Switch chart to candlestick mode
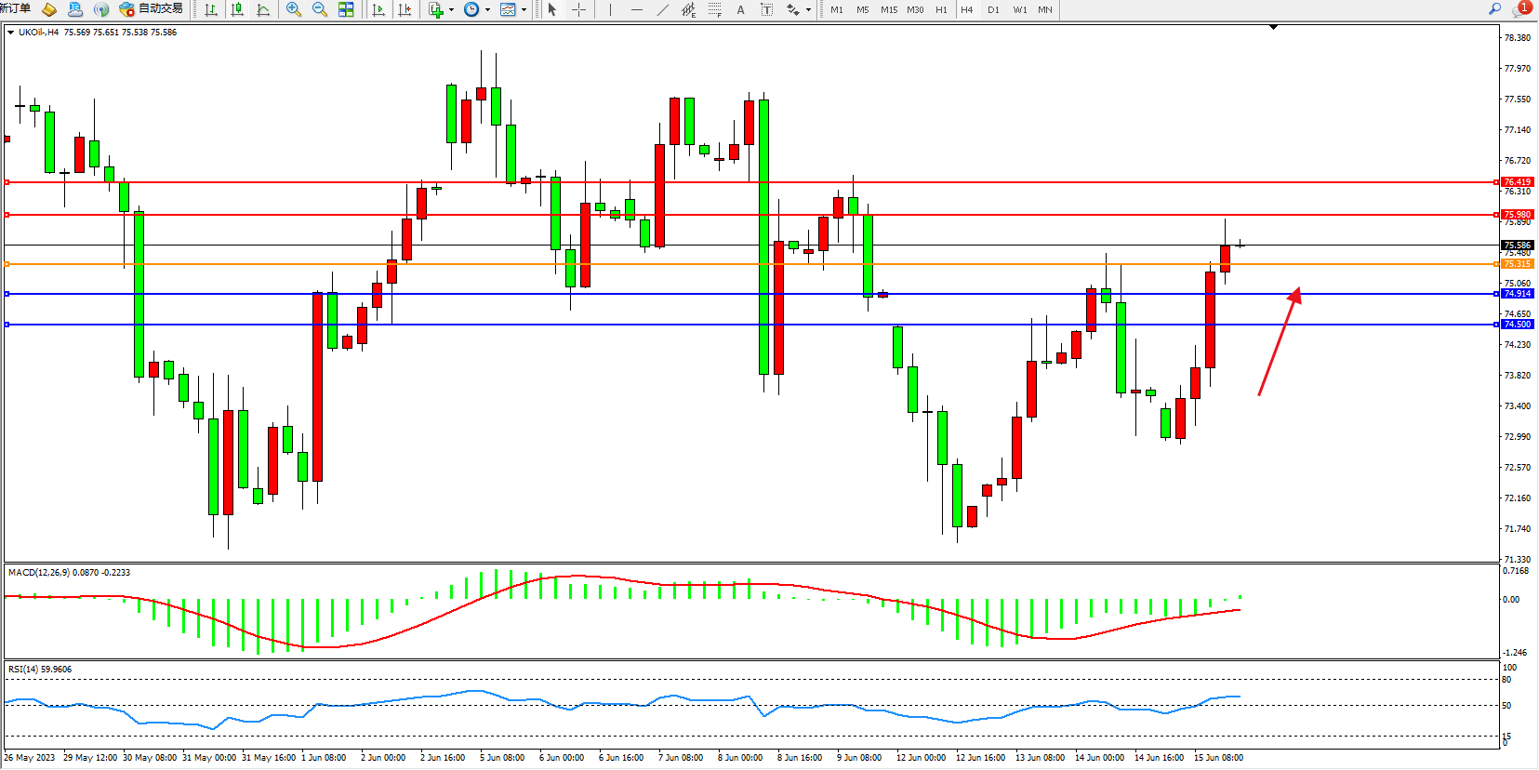Image resolution: width=1539 pixels, height=770 pixels. [237, 9]
